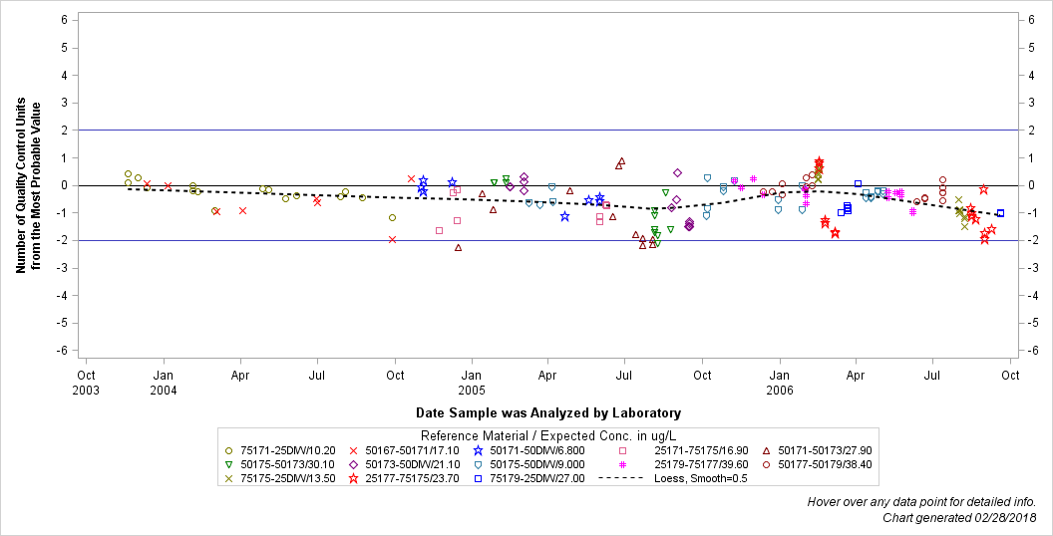Image resolution: width=1053 pixels, height=536 pixels.
Task: Click the dark red triangle legend marker for 50171-50173/27.90
Action: (766, 450)
